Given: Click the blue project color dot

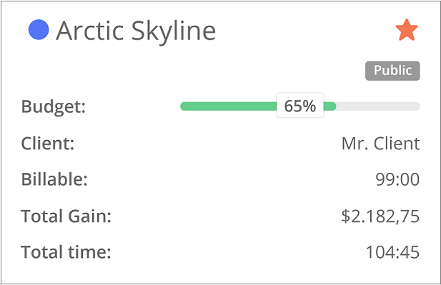Looking at the screenshot, I should pyautogui.click(x=39, y=29).
